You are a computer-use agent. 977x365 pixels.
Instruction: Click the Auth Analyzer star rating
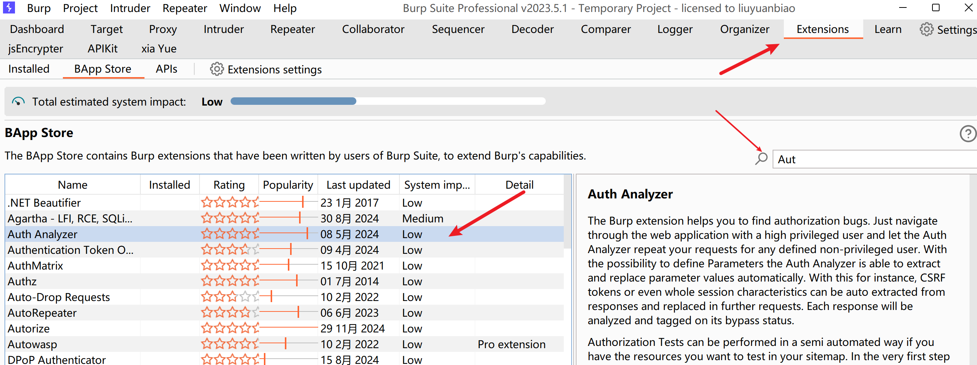coord(229,234)
